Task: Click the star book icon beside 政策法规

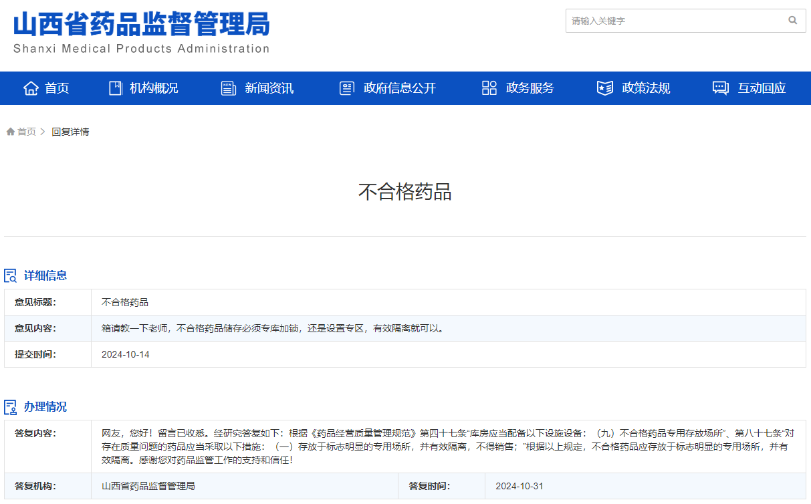Action: 605,88
